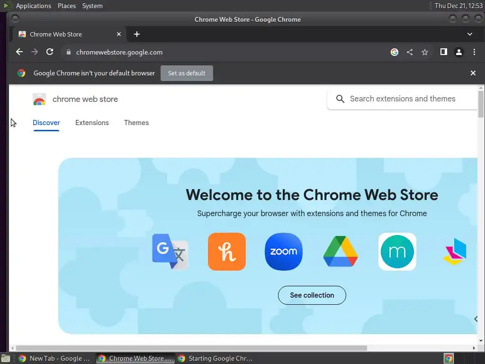Click Welcome to the Chrome Web Store heading
The width and height of the screenshot is (485, 364).
tap(312, 195)
